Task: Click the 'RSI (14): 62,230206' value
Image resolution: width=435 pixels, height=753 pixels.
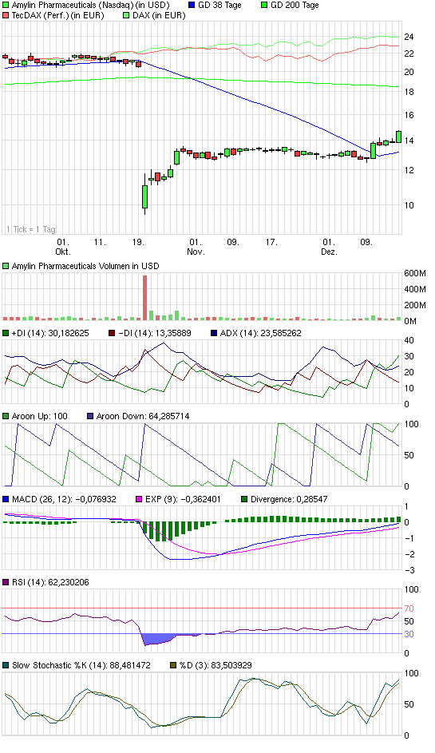Action: 50,583
